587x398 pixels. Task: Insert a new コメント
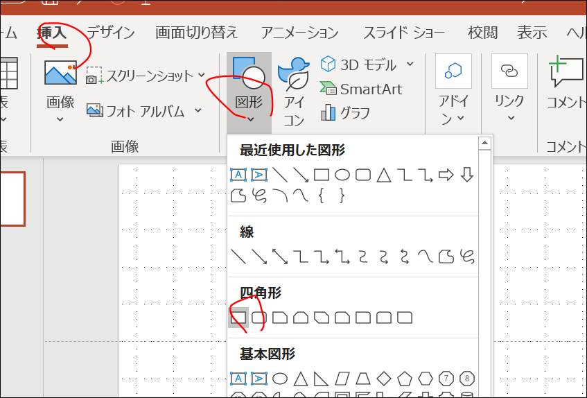pos(566,83)
